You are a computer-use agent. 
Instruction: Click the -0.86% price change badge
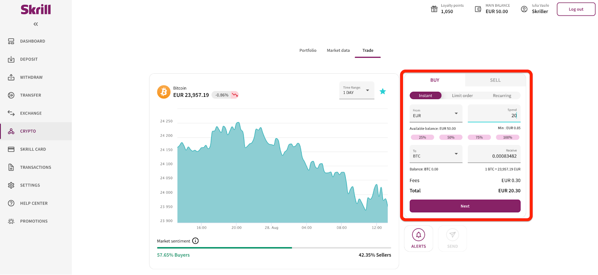coord(225,95)
